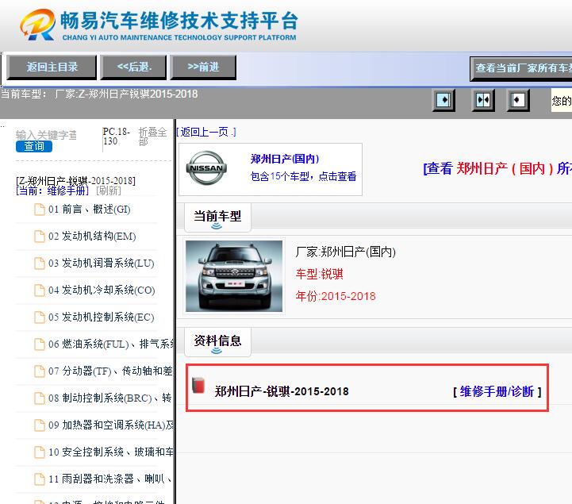Open 05 发动机控制系统(EC) chapter
572x504 pixels.
coord(101,317)
